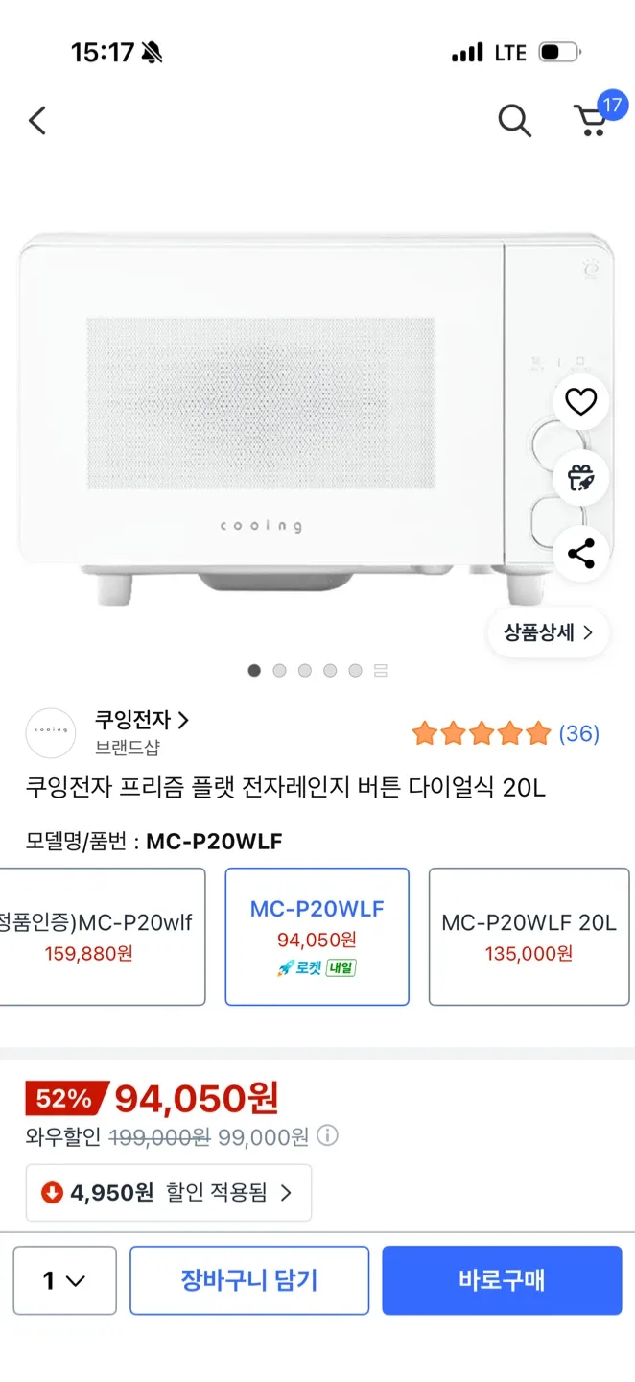Open 쿠잉전자 brand shop link
The image size is (635, 1382).
click(142, 720)
